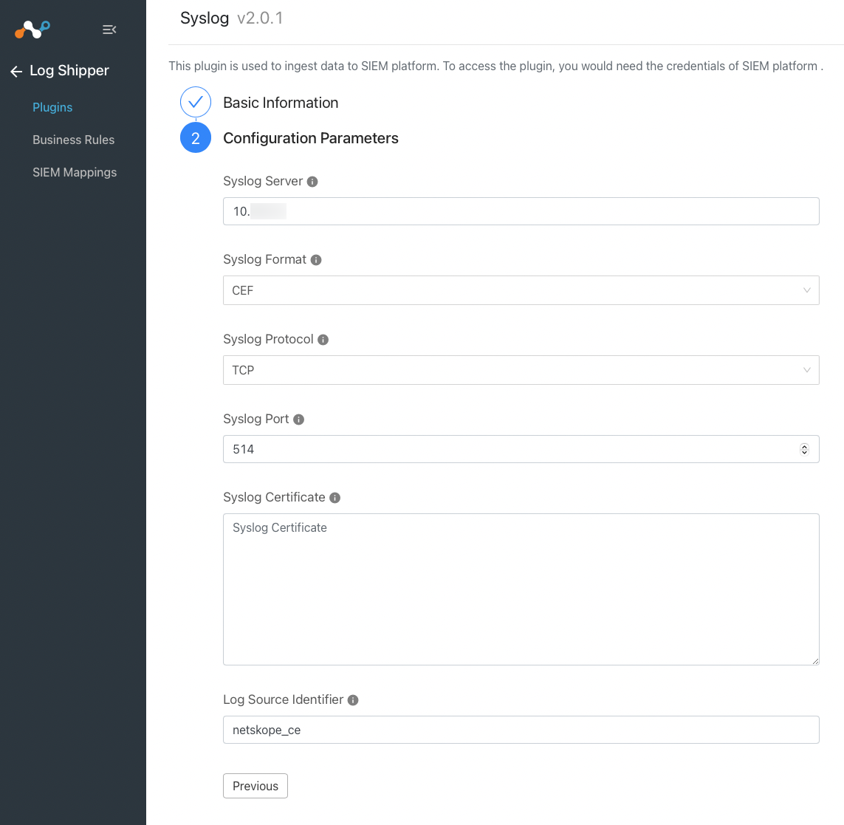The width and height of the screenshot is (844, 825).
Task: Select the Plugins navigation entry
Action: [x=52, y=107]
